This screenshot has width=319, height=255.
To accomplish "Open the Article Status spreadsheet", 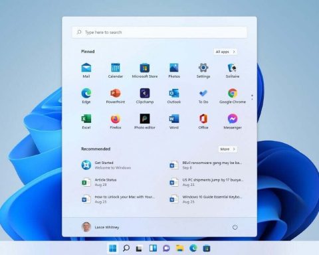I will [x=99, y=182].
